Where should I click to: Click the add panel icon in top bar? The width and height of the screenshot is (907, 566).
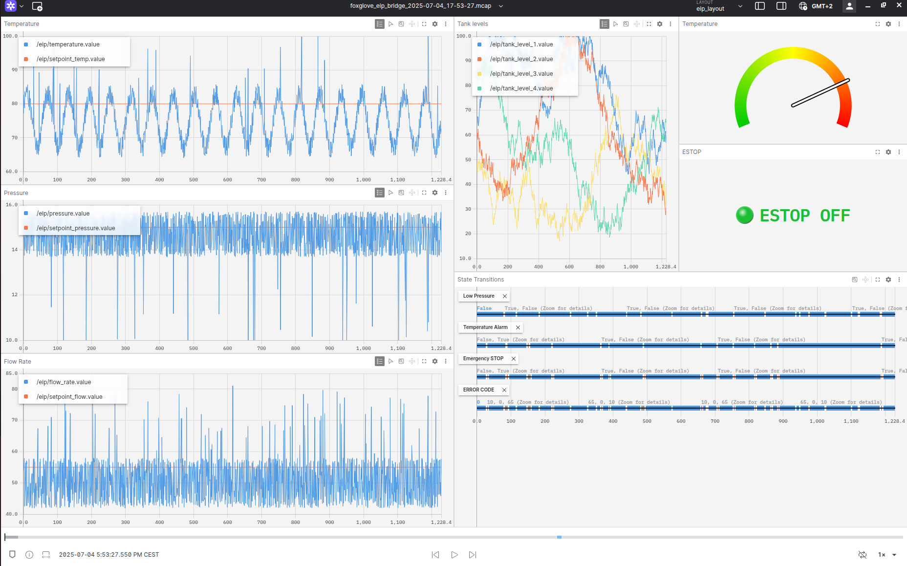[x=37, y=6]
